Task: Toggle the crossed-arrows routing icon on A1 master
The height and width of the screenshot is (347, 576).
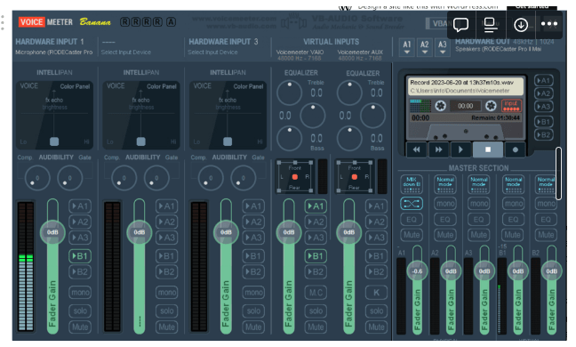Action: pyautogui.click(x=412, y=203)
